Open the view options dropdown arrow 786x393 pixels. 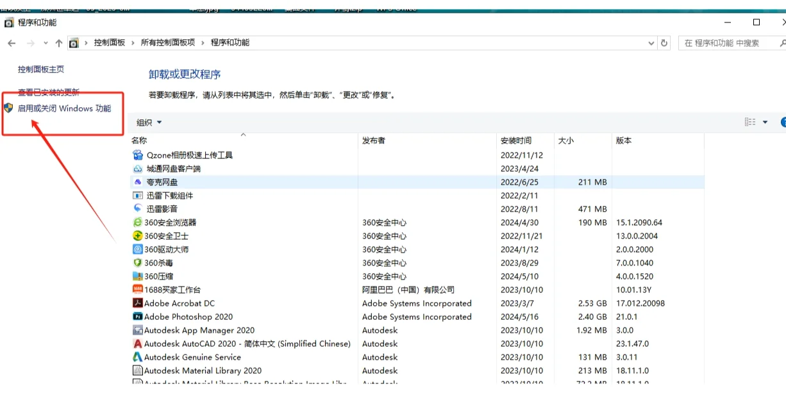(x=765, y=122)
